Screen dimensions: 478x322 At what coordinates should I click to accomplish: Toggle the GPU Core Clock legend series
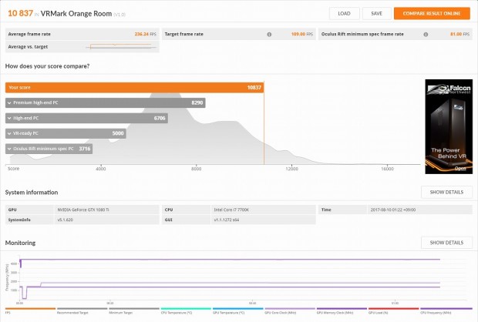[290, 310]
